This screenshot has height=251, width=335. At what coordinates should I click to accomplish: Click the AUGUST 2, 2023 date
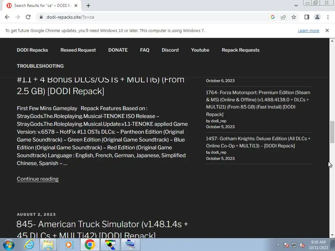pyautogui.click(x=36, y=214)
